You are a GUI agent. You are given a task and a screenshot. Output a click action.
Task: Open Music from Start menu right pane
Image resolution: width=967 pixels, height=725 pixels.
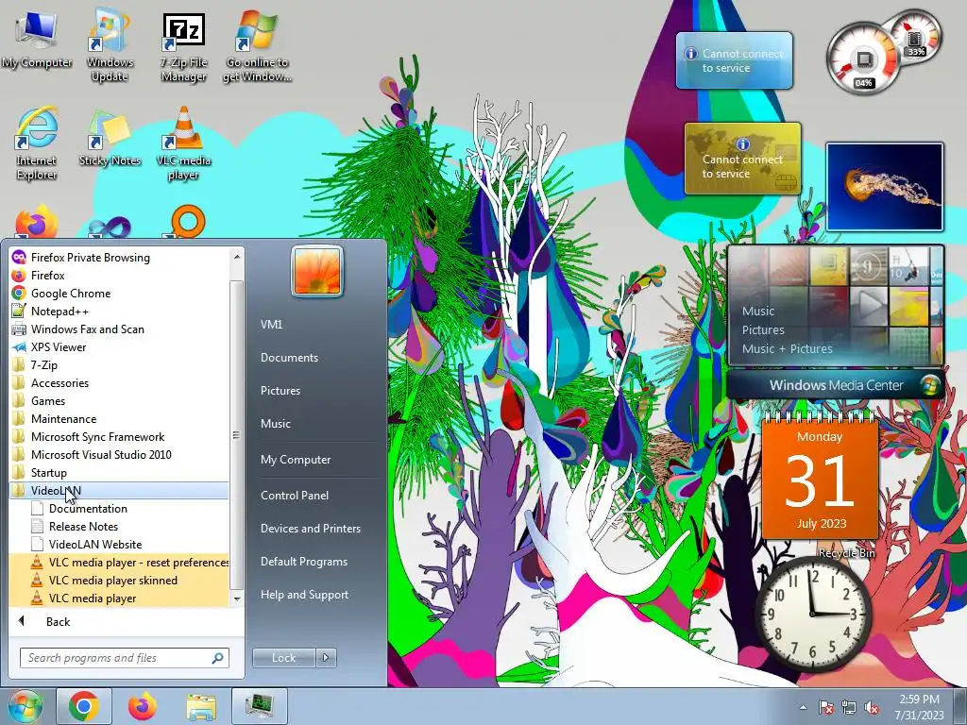(276, 424)
